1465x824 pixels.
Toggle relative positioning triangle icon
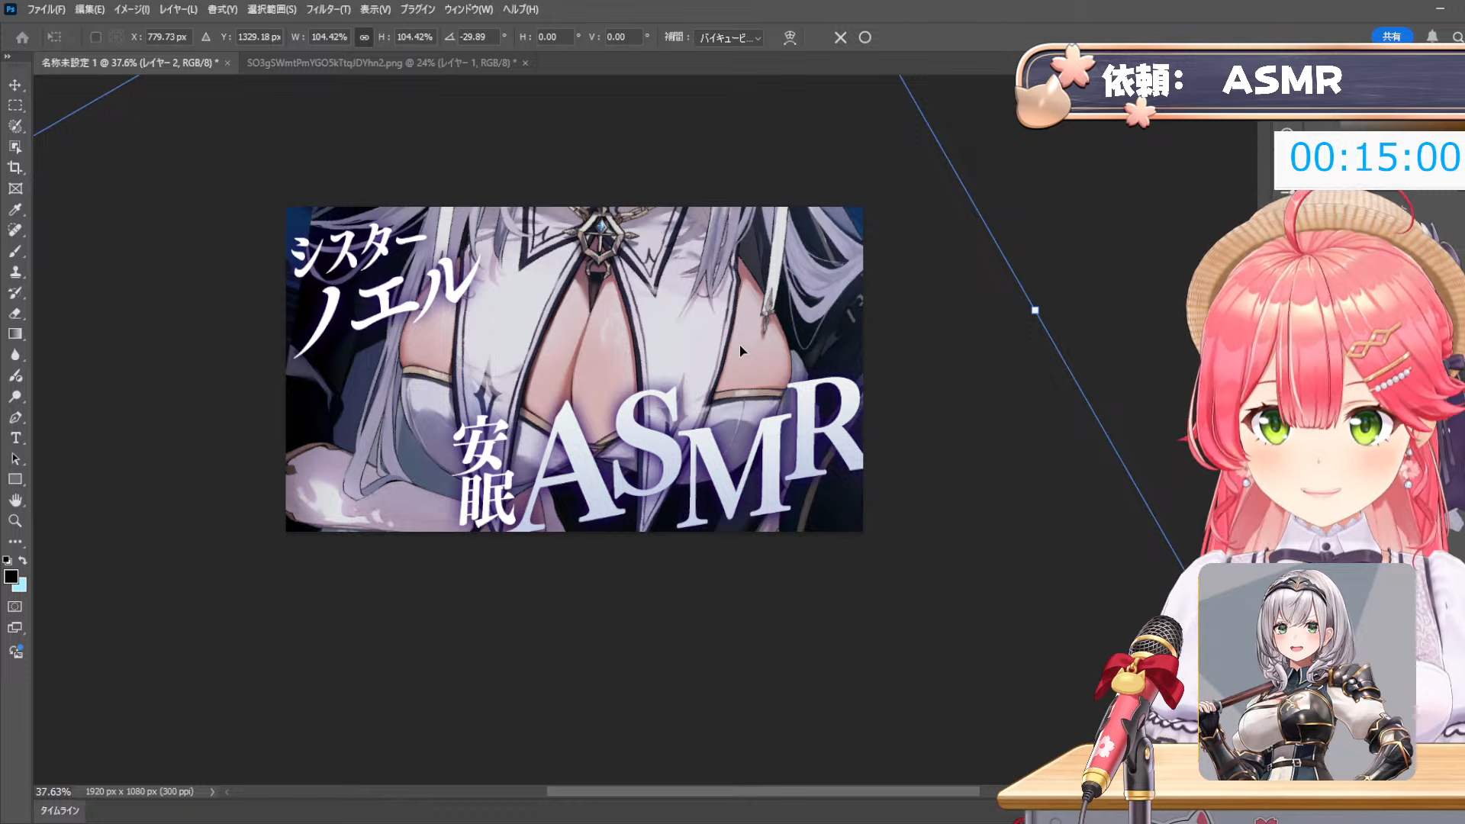pyautogui.click(x=206, y=37)
